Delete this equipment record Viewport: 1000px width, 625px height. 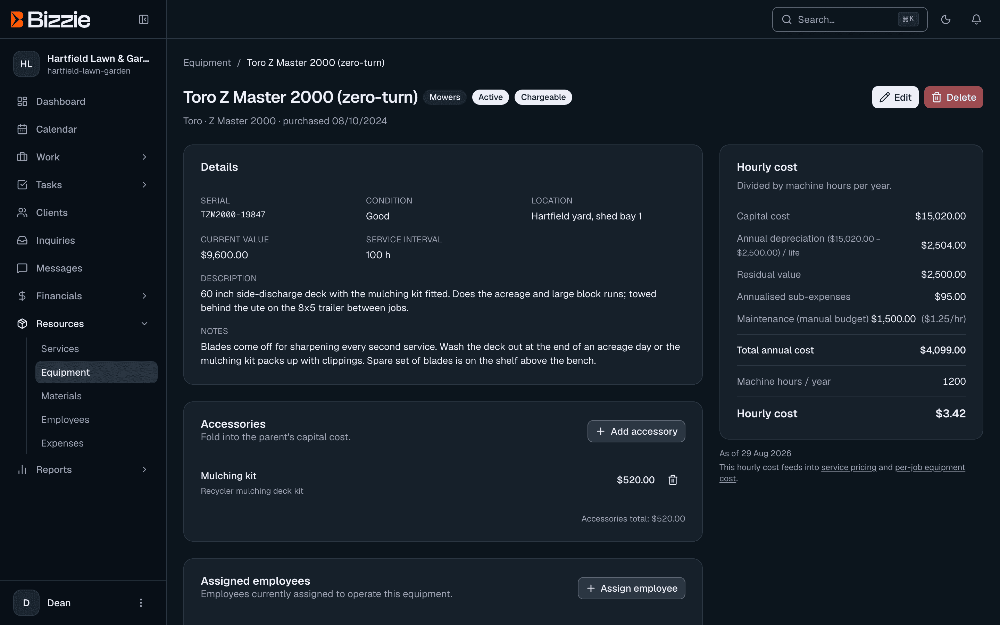[x=953, y=97]
